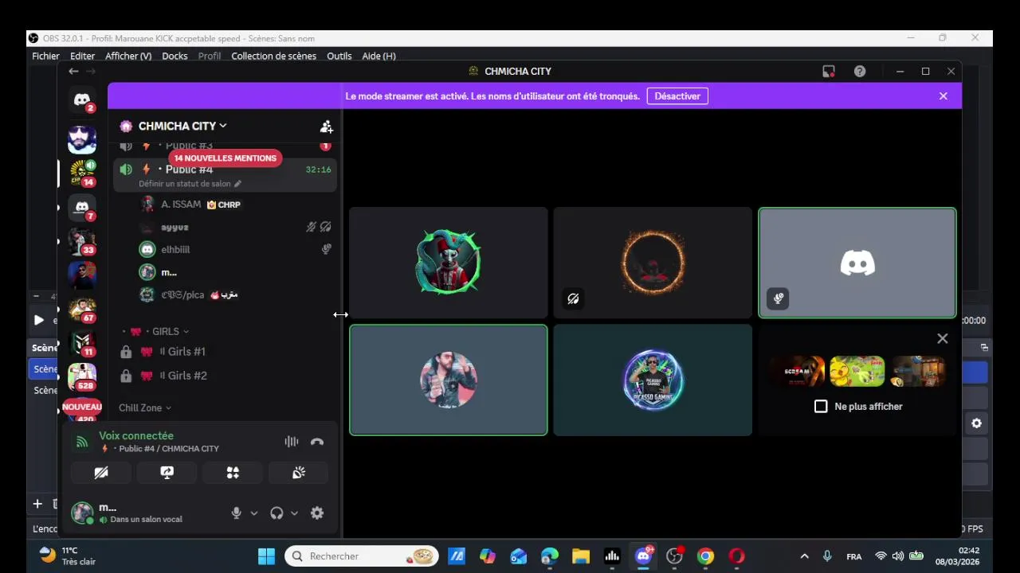
Task: Focus the Discord logo speaking tile
Action: [857, 263]
